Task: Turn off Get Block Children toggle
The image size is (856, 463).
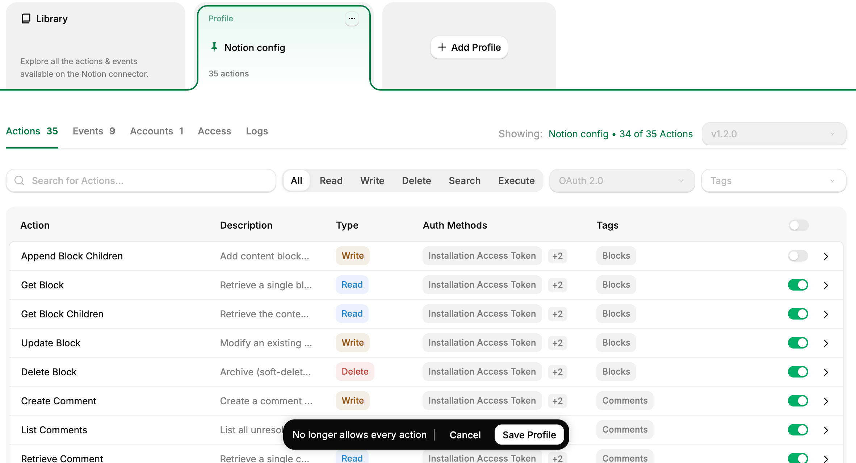Action: (798, 314)
